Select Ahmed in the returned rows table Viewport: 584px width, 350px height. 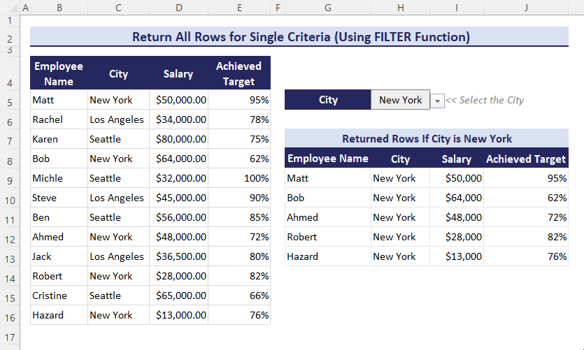pos(327,217)
